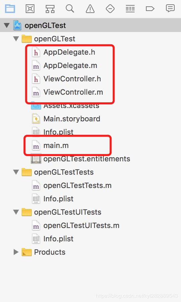Viewport: 181px width, 302px height.
Task: Open the Find navigator magnifier icon
Action: point(70,9)
